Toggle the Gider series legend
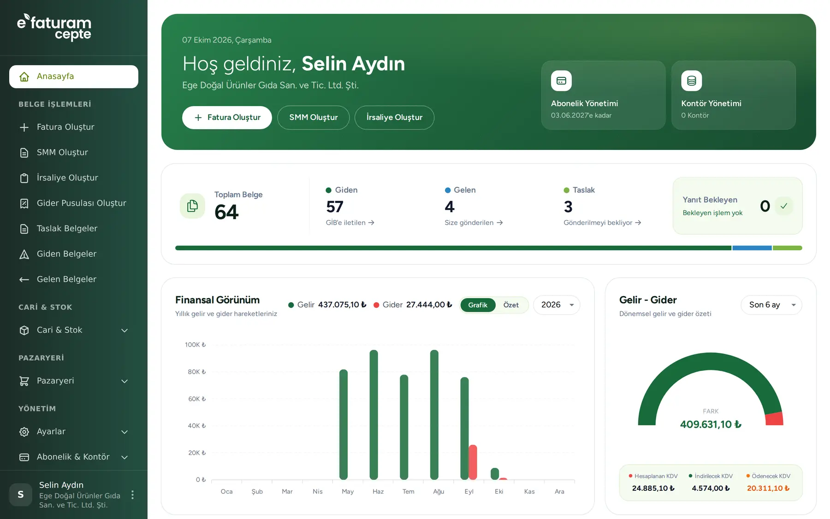The width and height of the screenshot is (830, 519). 413,304
